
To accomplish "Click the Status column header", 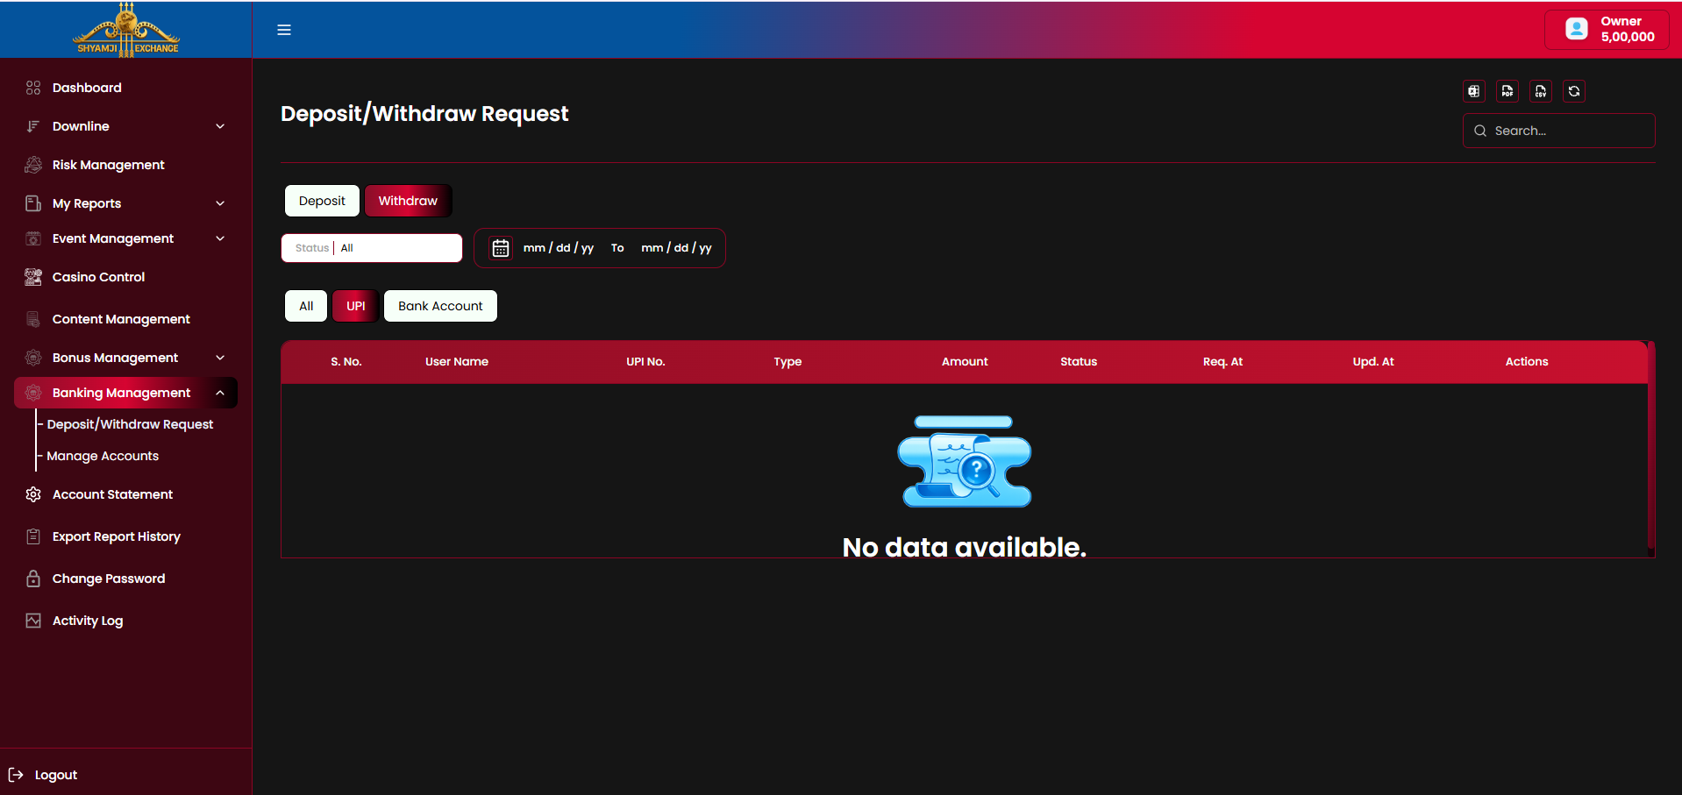I will pyautogui.click(x=1079, y=361).
